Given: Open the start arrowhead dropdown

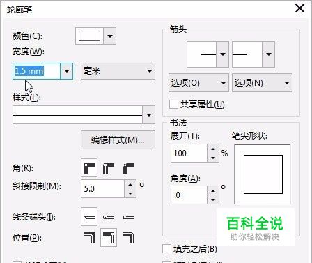Looking at the screenshot, I should 223,54.
